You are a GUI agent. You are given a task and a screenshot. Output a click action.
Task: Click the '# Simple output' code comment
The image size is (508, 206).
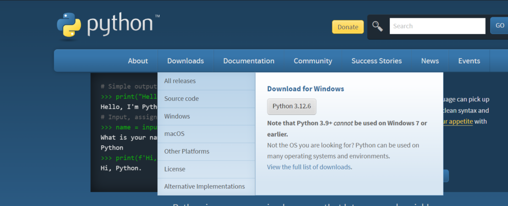tap(129, 86)
